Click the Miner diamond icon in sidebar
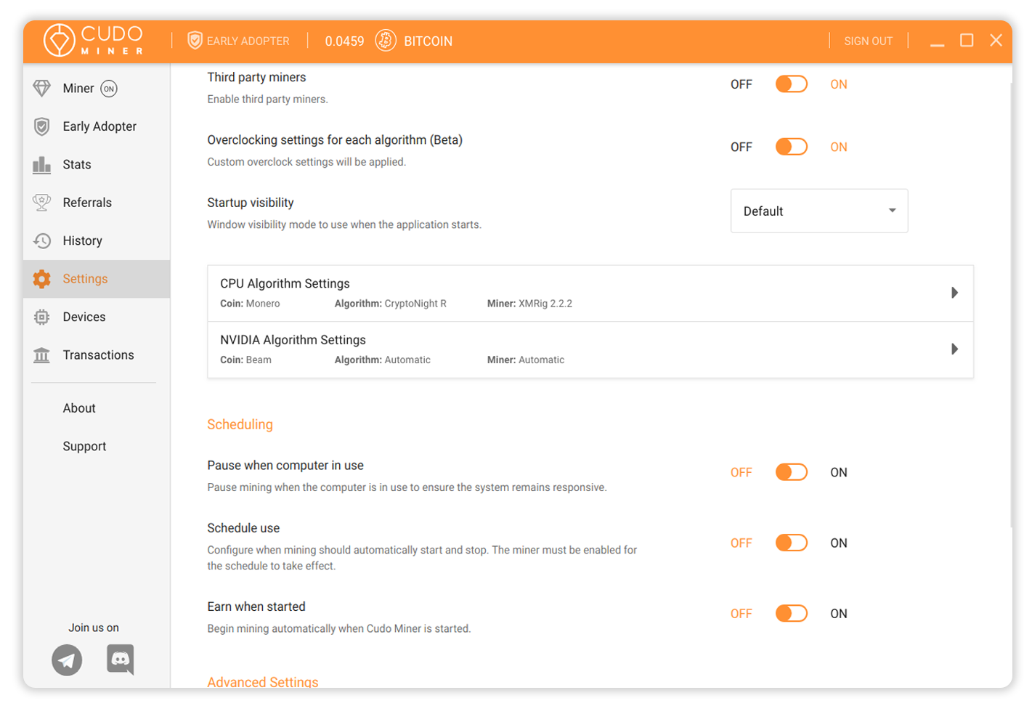This screenshot has height=714, width=1032. pos(42,89)
